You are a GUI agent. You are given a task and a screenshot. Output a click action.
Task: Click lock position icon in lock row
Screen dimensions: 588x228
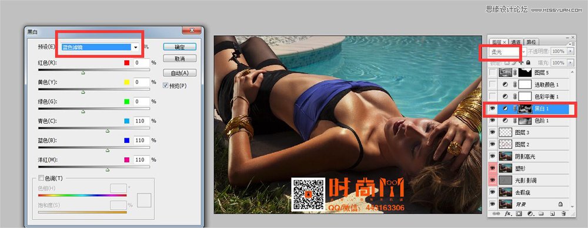(x=521, y=62)
